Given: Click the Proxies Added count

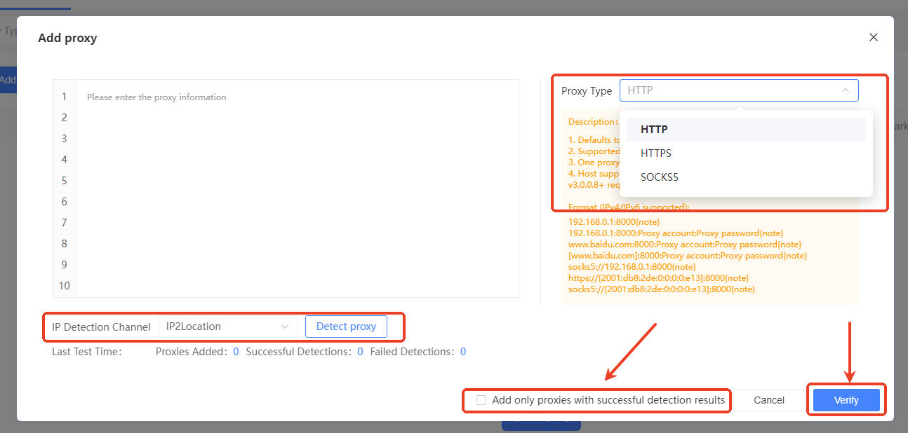Looking at the screenshot, I should 236,352.
